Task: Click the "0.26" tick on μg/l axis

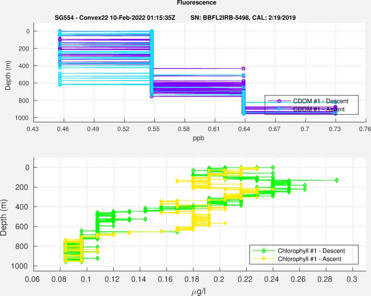Action: pyautogui.click(x=298, y=279)
